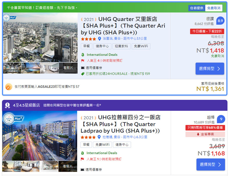Click International Deals text on Quarter Ari

tap(102, 55)
